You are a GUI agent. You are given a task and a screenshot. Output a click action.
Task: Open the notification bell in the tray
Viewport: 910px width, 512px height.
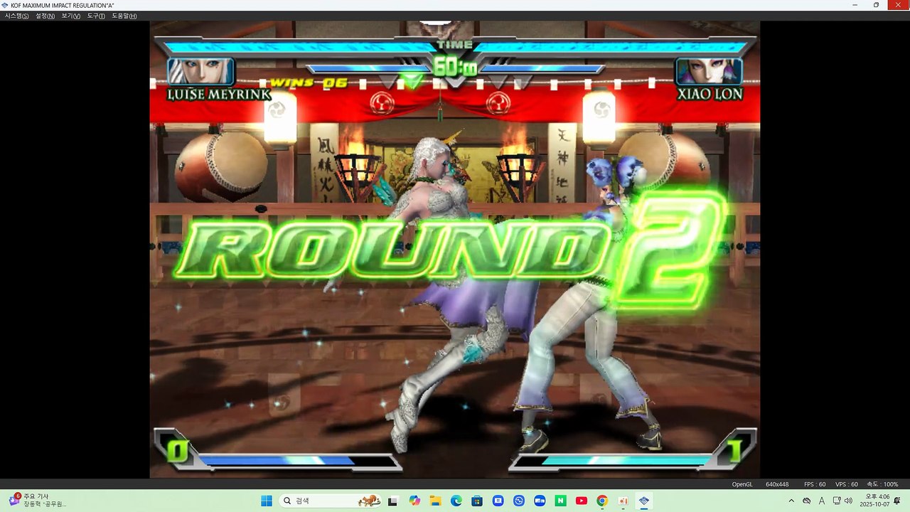coord(897,501)
